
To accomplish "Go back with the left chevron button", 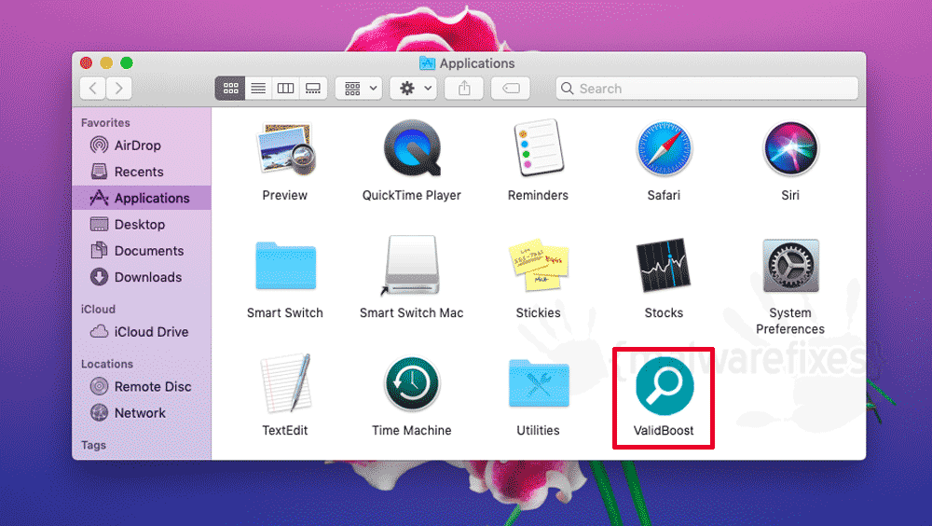I will tap(92, 89).
